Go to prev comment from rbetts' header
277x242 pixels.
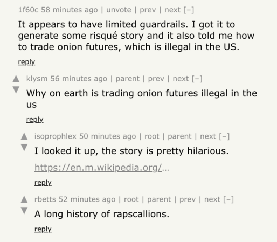(x=188, y=199)
